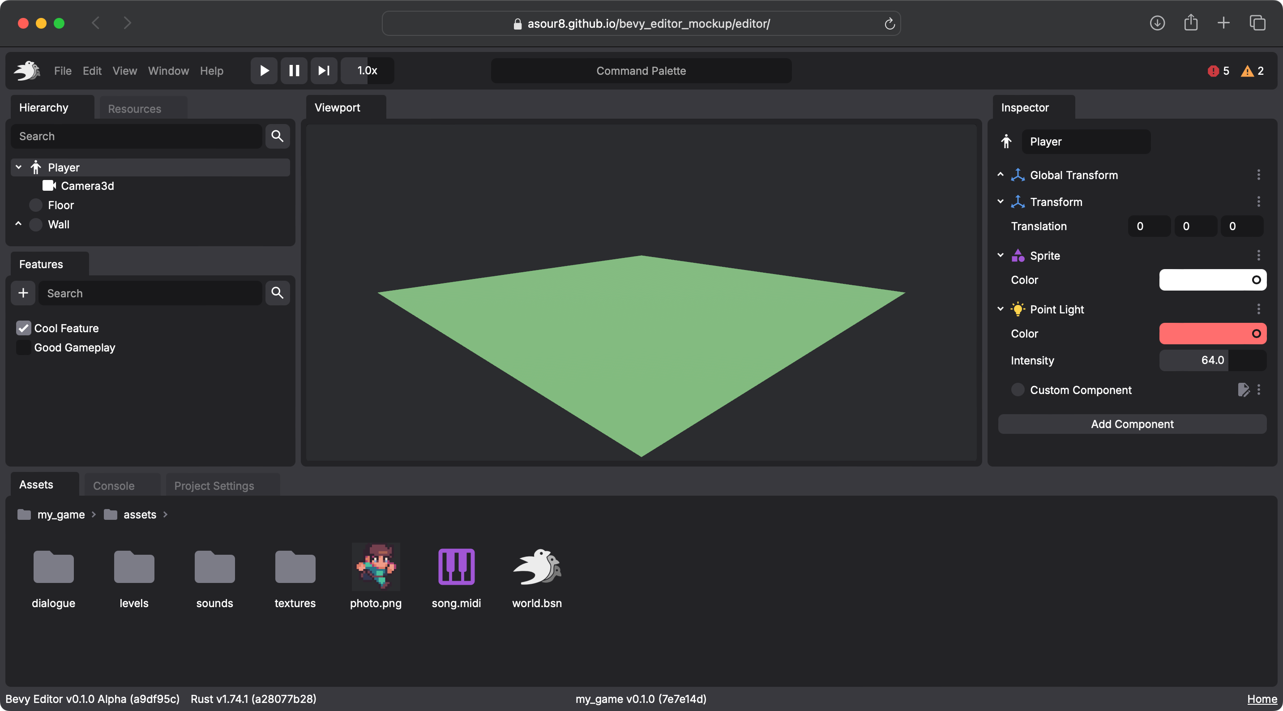
Task: Click the step-forward frame icon
Action: 324,71
